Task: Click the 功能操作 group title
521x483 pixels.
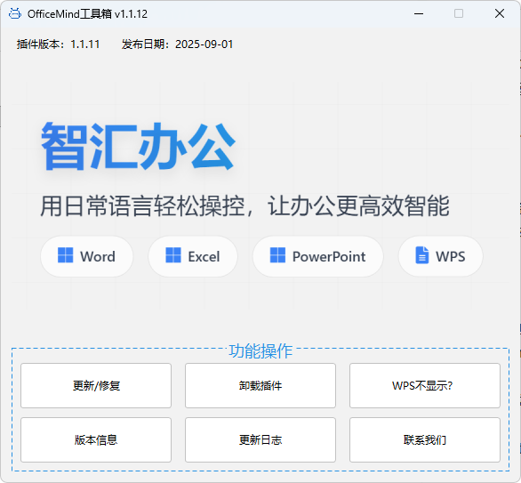Action: tap(260, 351)
